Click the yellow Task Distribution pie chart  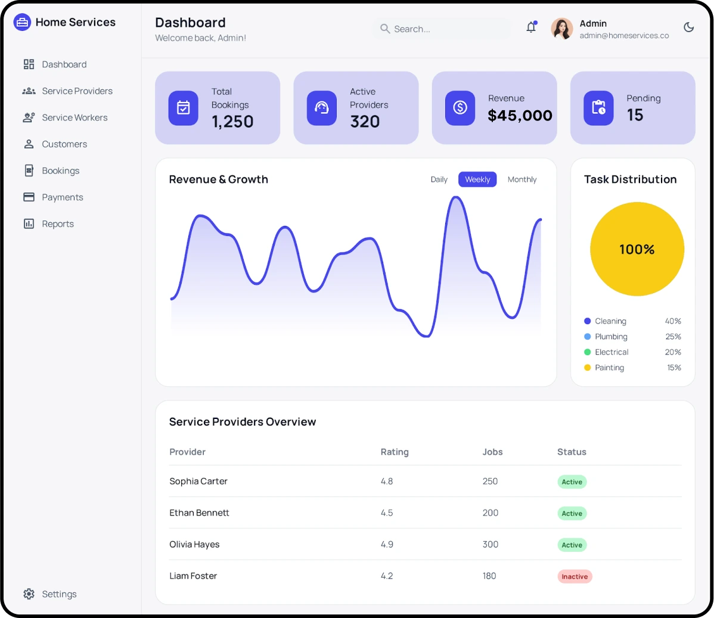coord(637,249)
